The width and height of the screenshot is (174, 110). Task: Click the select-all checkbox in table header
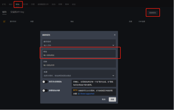pyautogui.click(x=4, y=22)
